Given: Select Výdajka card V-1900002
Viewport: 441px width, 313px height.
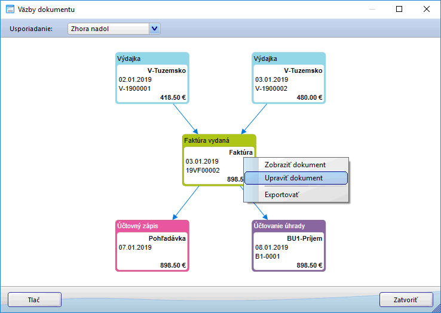Looking at the screenshot, I should pyautogui.click(x=289, y=78).
